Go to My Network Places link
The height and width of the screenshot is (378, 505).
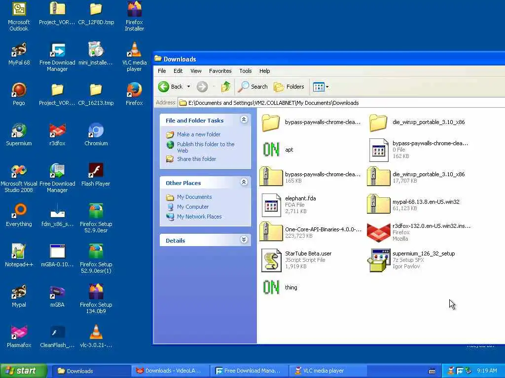pyautogui.click(x=199, y=217)
